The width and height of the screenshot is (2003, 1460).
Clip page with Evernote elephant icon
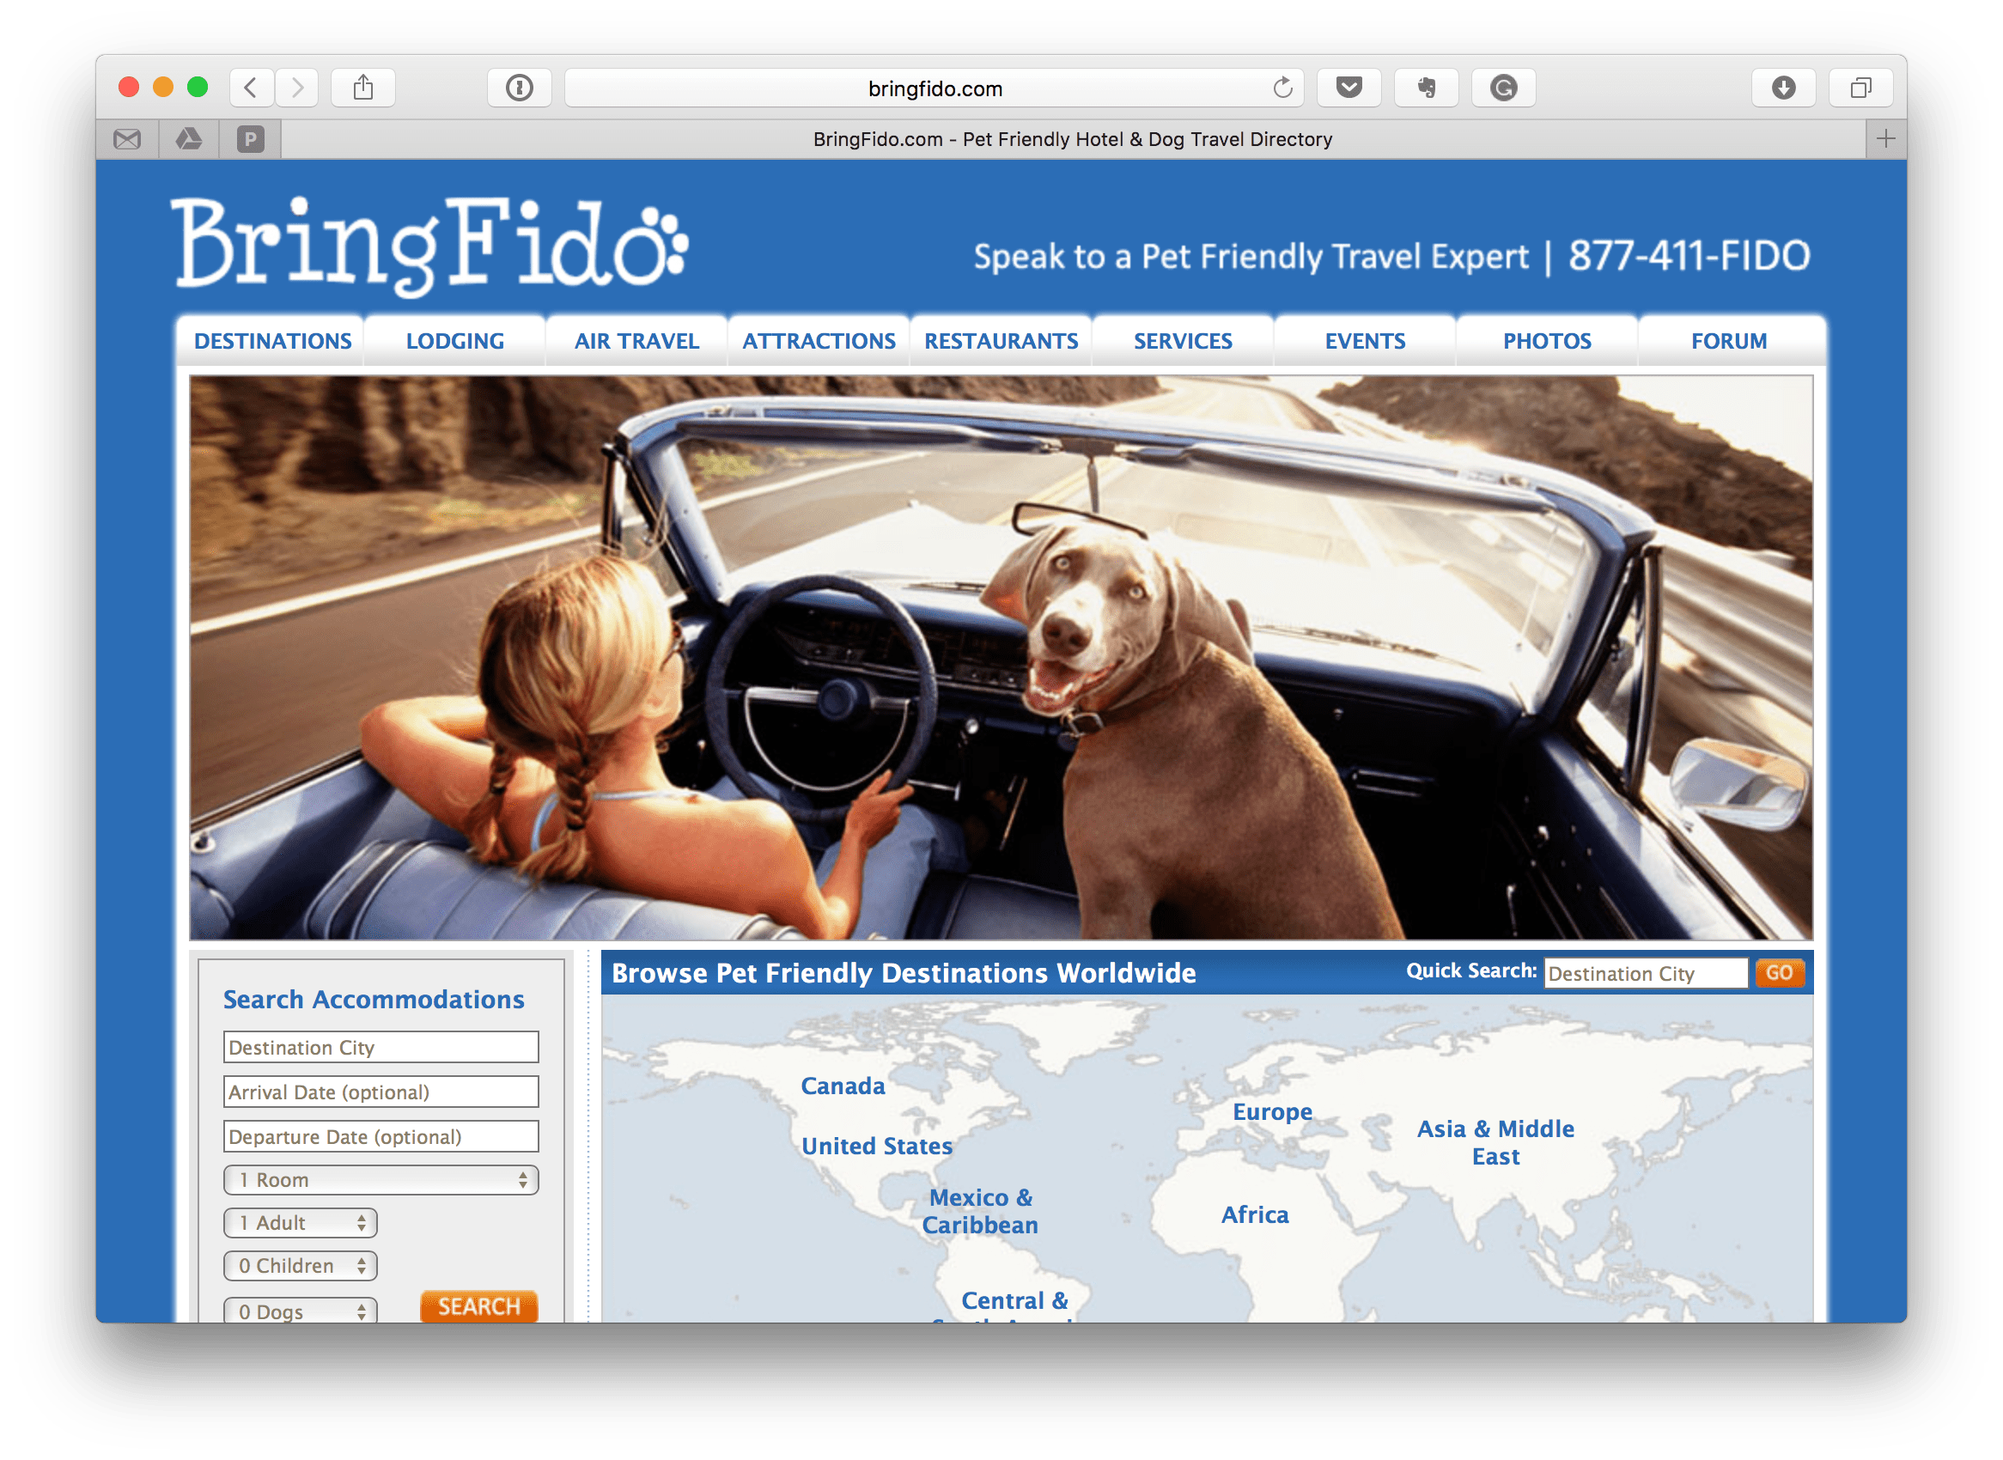tap(1426, 88)
